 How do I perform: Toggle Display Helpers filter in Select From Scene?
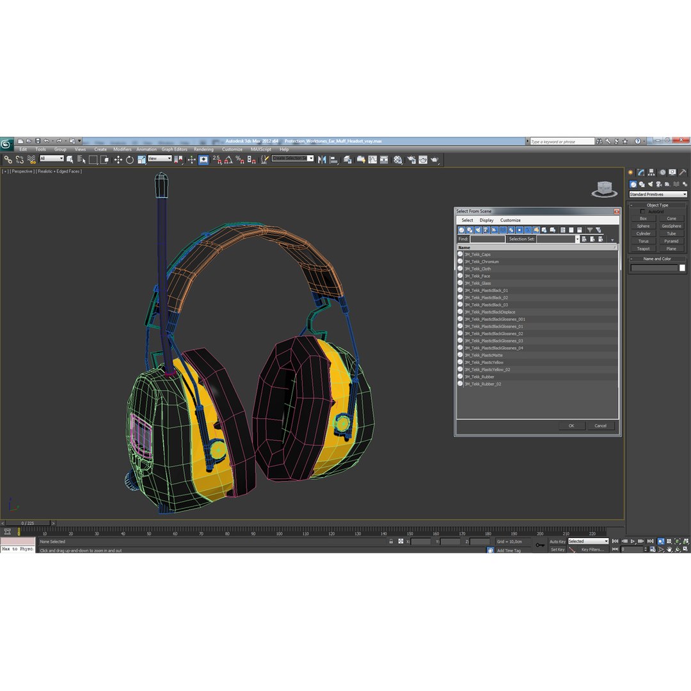tap(495, 230)
